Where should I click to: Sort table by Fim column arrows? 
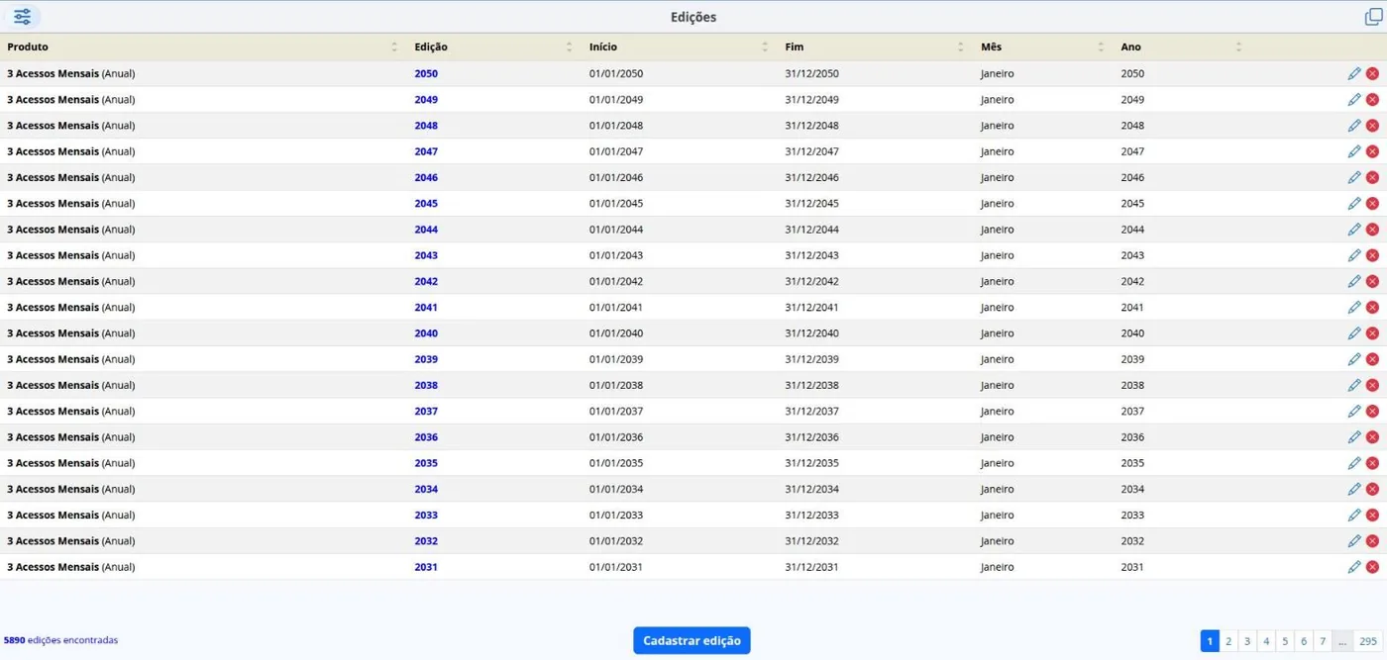point(960,47)
